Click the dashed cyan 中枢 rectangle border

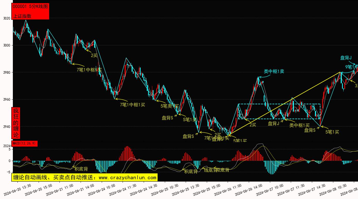click(x=279, y=104)
